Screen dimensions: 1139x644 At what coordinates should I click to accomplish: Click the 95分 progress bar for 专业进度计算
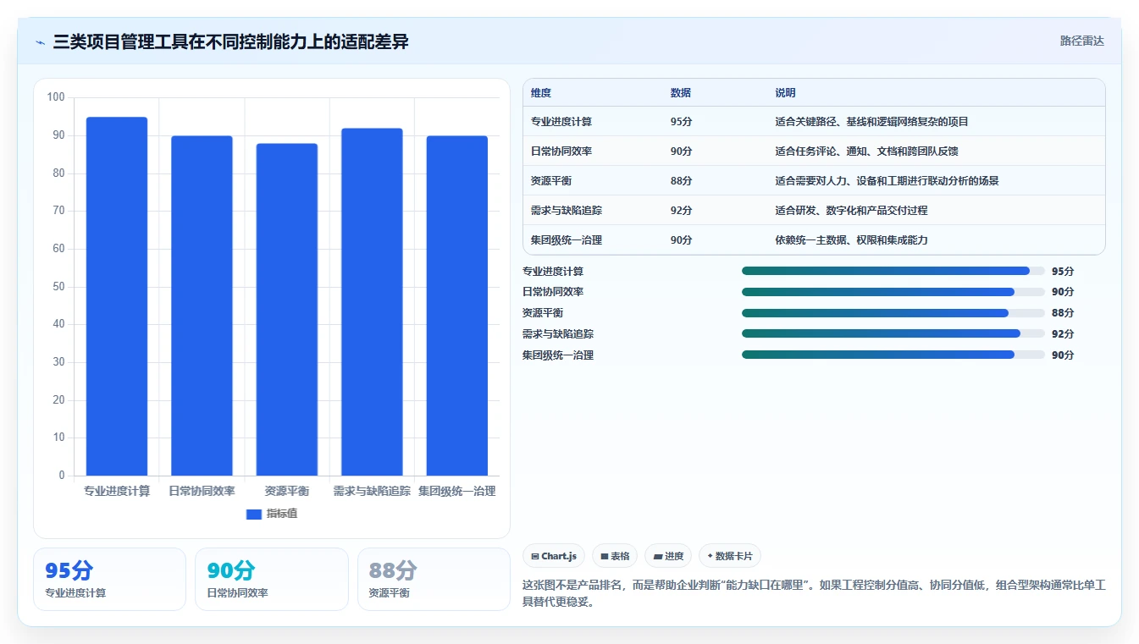(x=893, y=271)
